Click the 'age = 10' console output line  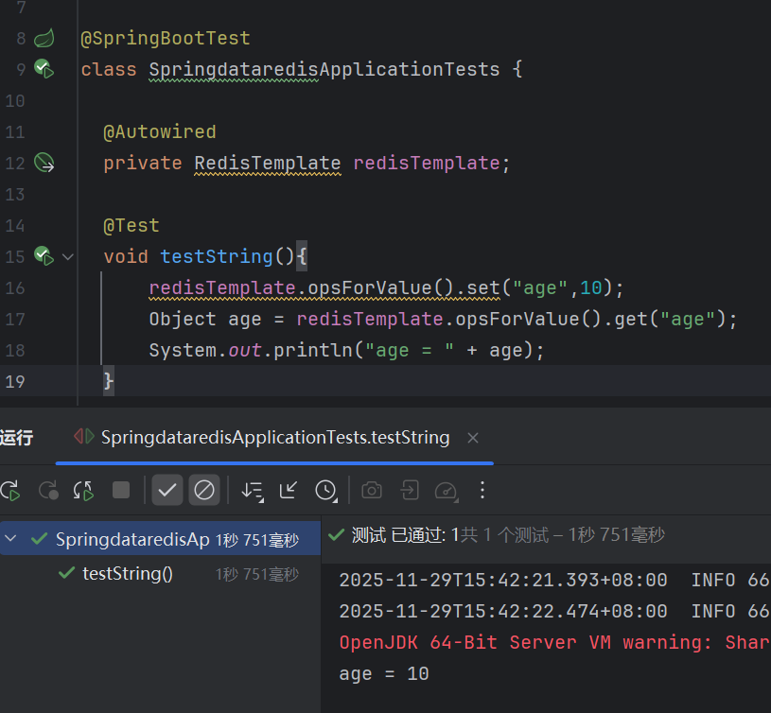coord(384,673)
